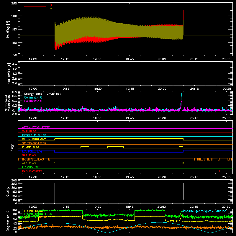Click the POSSIBLE_FLARE flag label
This screenshot has width=236, height=236.
[34, 135]
